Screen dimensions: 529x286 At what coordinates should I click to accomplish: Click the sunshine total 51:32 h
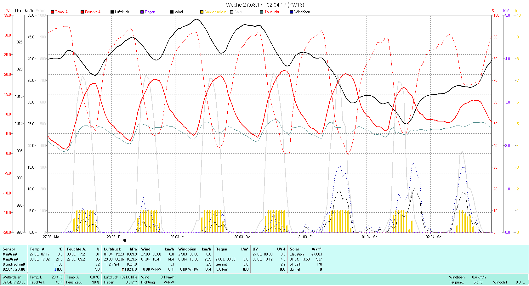pyautogui.click(x=295, y=264)
